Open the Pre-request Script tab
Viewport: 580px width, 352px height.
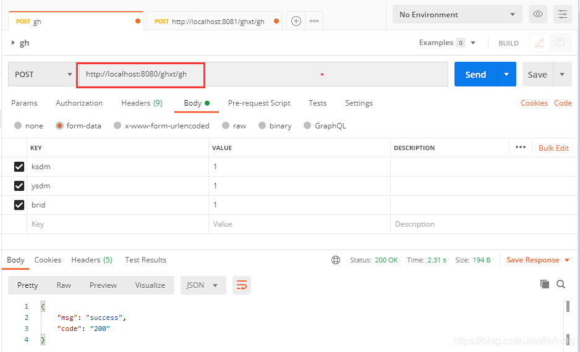point(259,103)
